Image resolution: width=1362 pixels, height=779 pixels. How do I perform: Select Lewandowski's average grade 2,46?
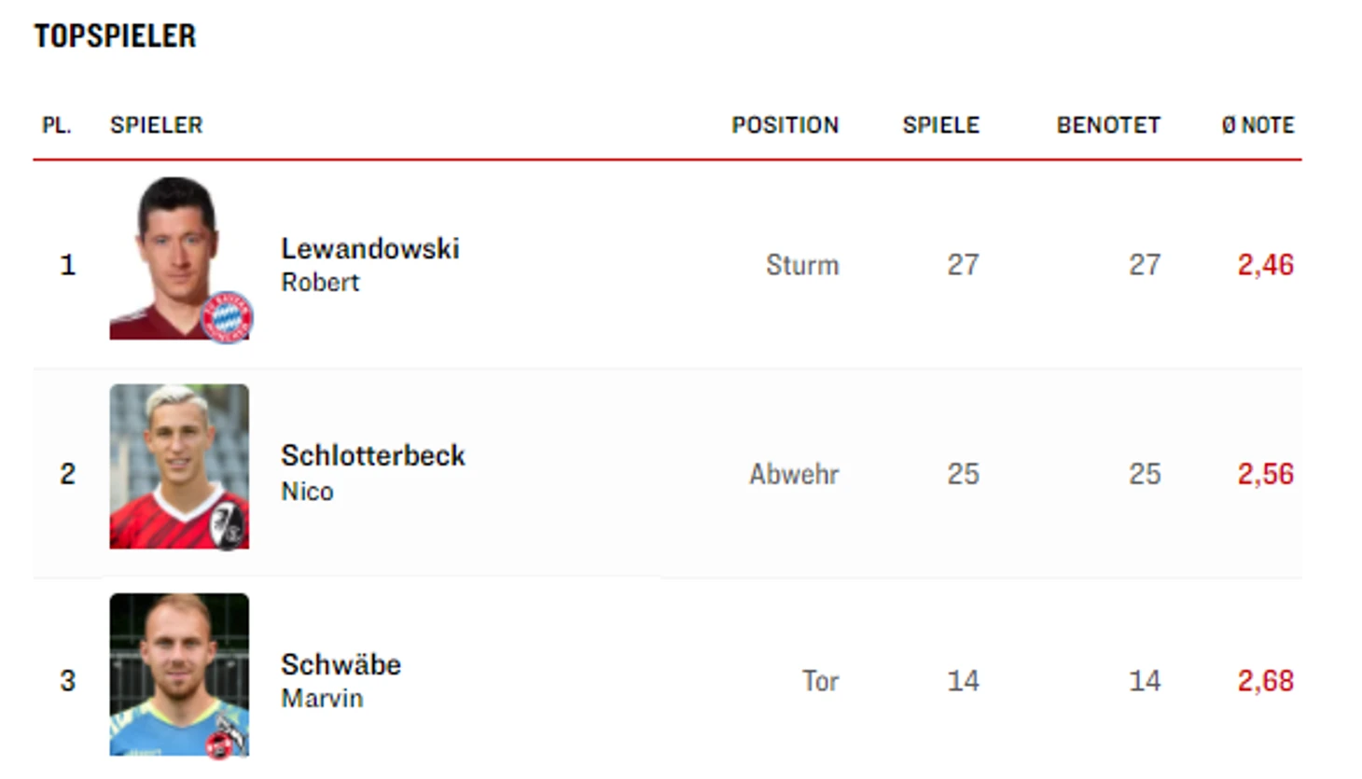(x=1265, y=265)
